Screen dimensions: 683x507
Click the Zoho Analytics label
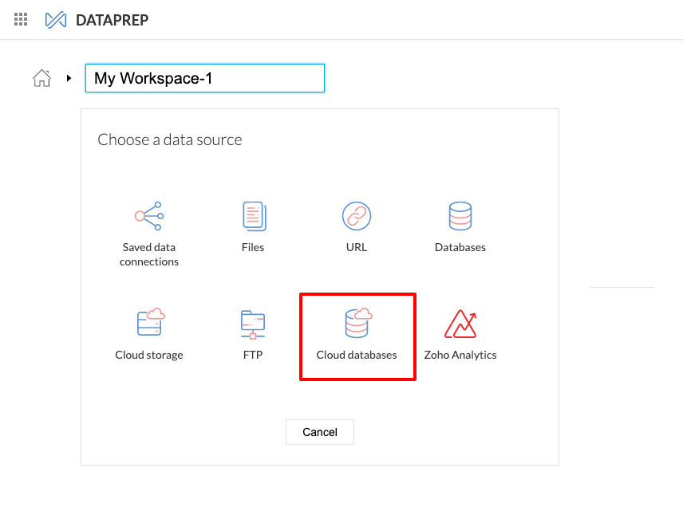pyautogui.click(x=460, y=355)
